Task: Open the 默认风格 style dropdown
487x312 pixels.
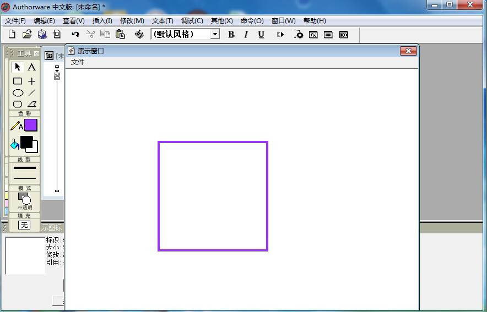Action: coord(215,34)
